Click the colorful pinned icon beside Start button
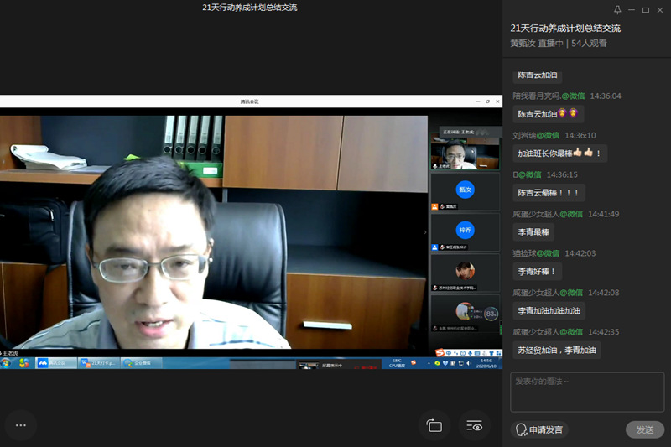This screenshot has height=447, width=671. coord(24,363)
